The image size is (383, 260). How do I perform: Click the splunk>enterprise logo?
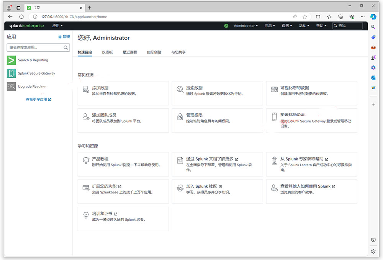click(x=27, y=26)
